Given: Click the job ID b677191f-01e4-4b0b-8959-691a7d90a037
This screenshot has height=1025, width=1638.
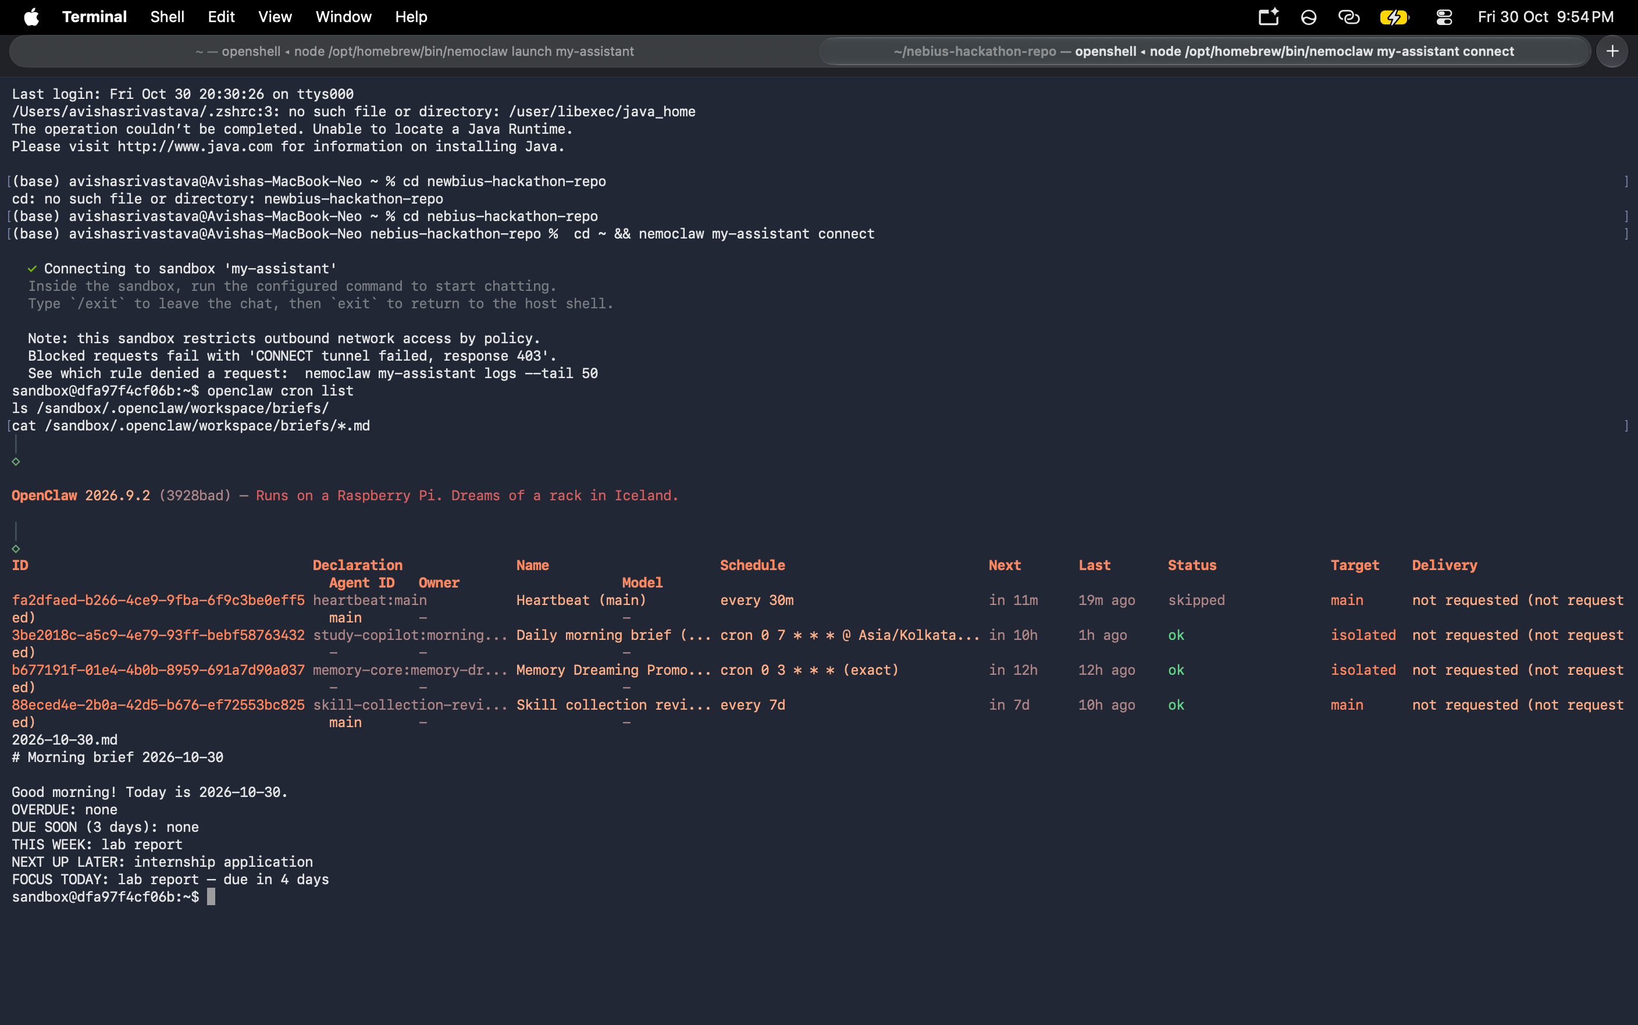Looking at the screenshot, I should [x=158, y=670].
